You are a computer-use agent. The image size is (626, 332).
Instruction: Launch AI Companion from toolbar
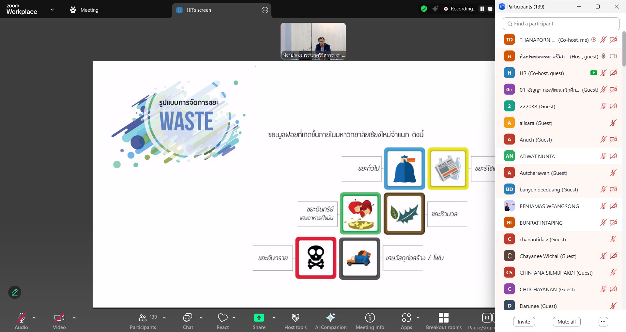click(330, 318)
